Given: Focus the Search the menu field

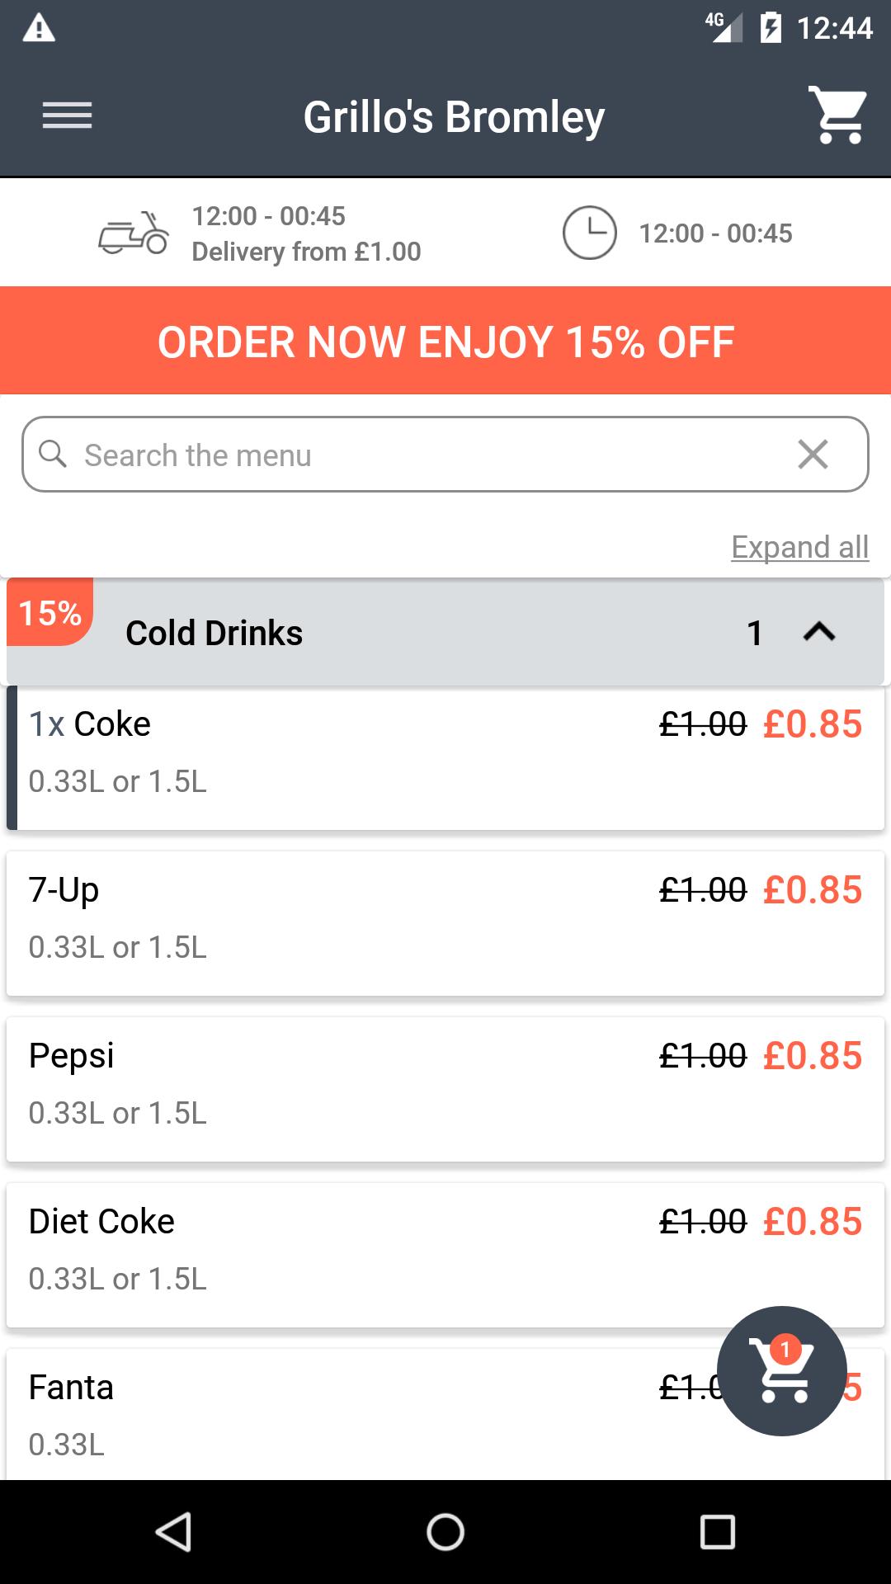Looking at the screenshot, I should pos(412,455).
